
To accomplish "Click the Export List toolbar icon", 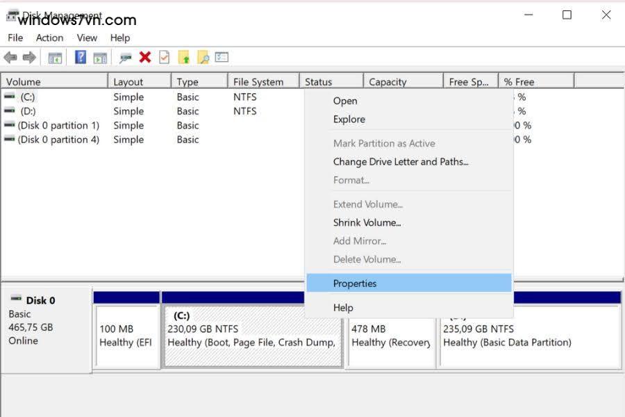I will pyautogui.click(x=222, y=57).
